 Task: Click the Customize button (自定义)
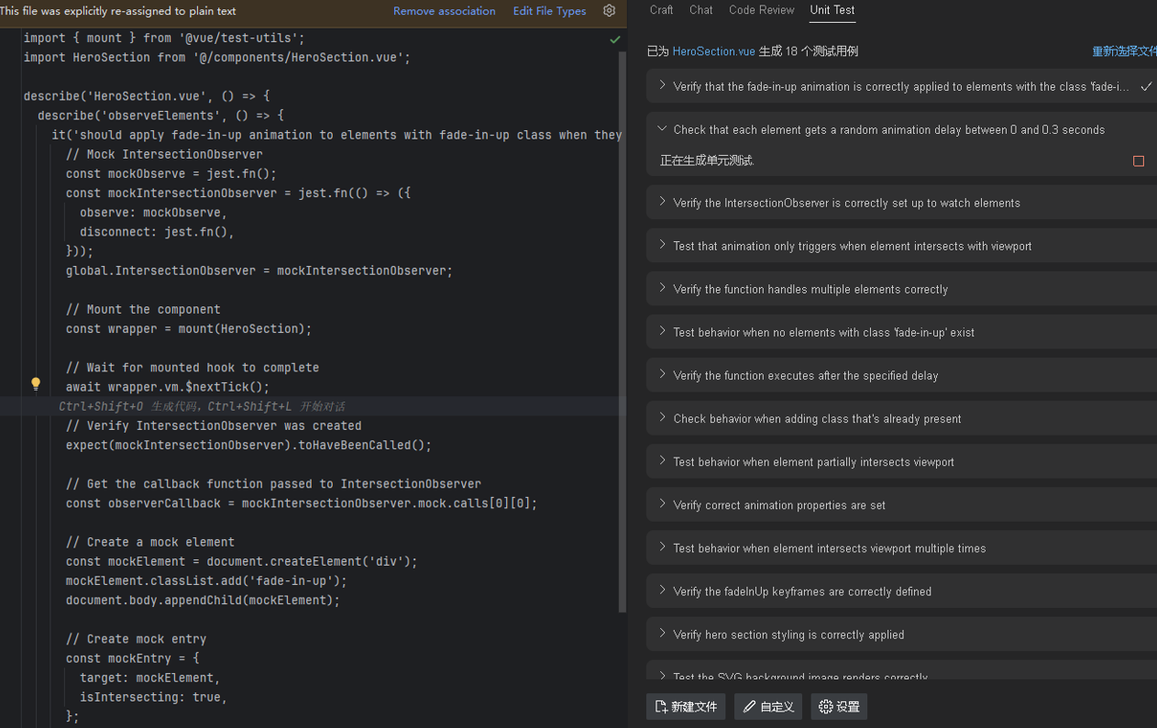(x=768, y=707)
